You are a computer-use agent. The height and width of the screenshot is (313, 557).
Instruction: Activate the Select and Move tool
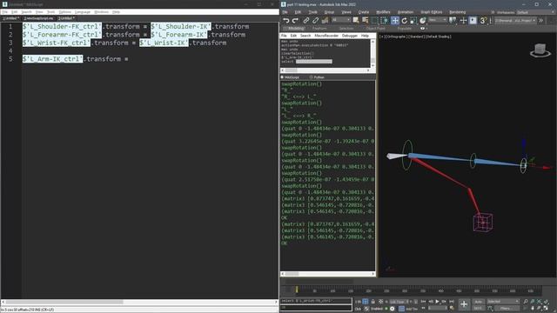[x=394, y=21]
